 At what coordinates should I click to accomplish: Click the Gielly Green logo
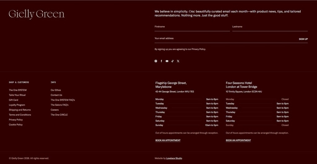click(37, 14)
